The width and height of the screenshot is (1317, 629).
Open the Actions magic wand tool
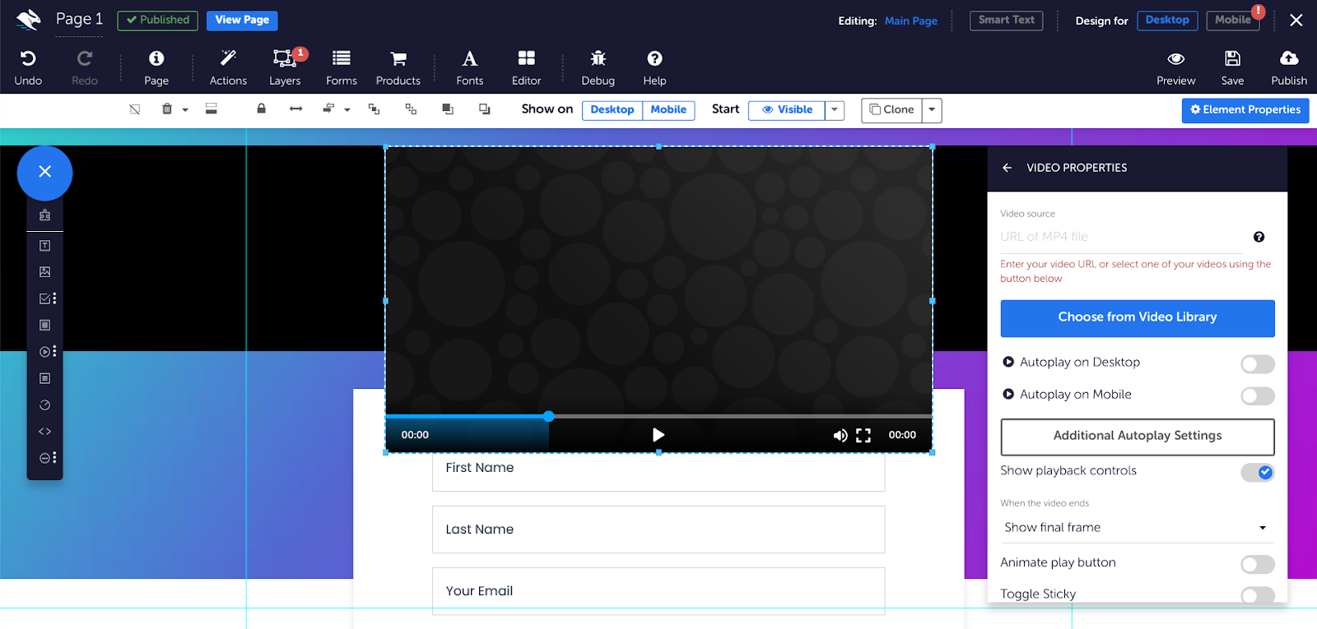[x=228, y=59]
